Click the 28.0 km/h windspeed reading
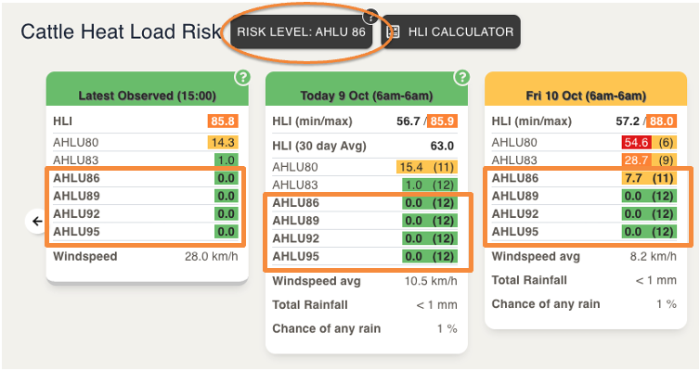 (x=211, y=256)
